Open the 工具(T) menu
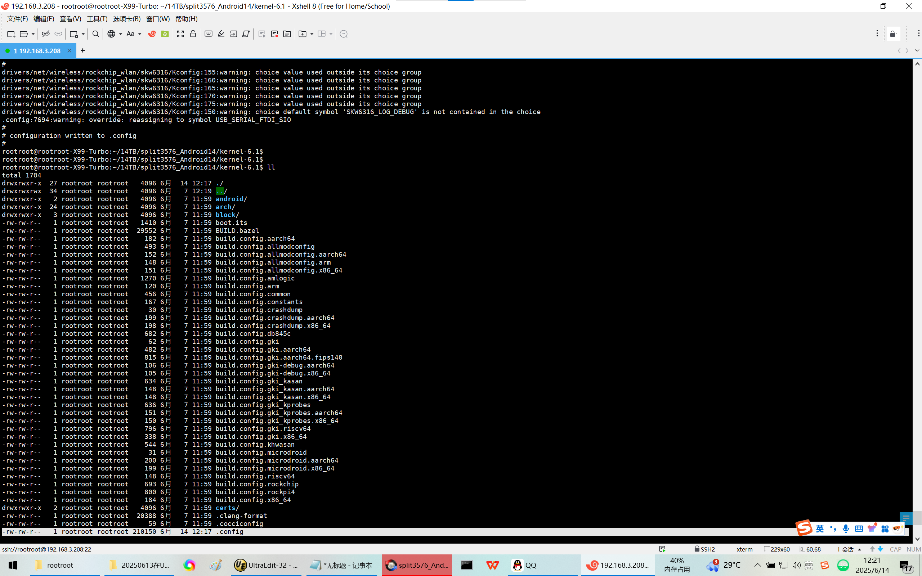 [x=97, y=19]
